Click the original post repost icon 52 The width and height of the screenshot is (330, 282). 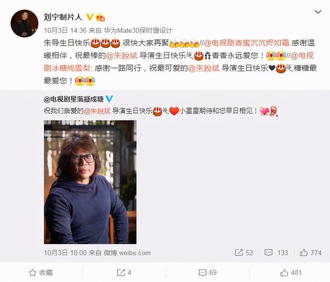pos(244,253)
